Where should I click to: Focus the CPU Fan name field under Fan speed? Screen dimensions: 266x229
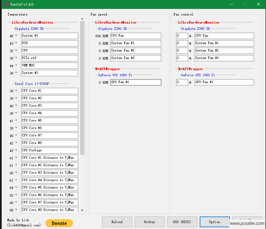tap(136, 36)
